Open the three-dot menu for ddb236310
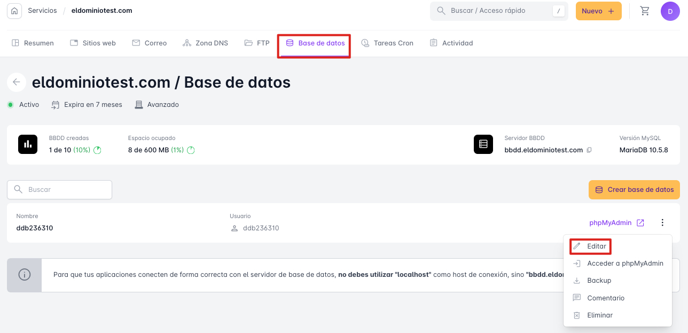The image size is (688, 333). pyautogui.click(x=662, y=223)
